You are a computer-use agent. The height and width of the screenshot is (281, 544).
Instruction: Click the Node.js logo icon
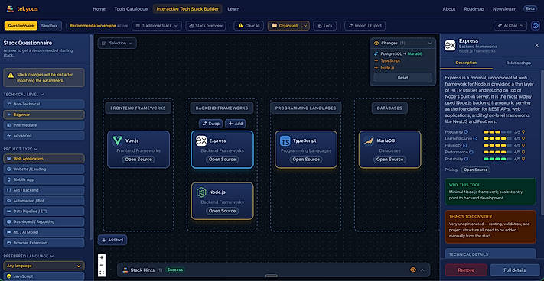pyautogui.click(x=201, y=192)
